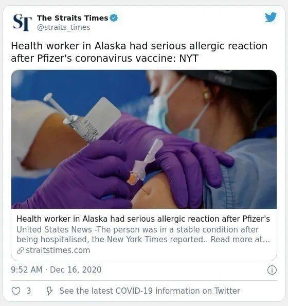The height and width of the screenshot is (306, 288).
Task: Click the chain link icon beside straitstimes.com
Action: click(x=20, y=250)
